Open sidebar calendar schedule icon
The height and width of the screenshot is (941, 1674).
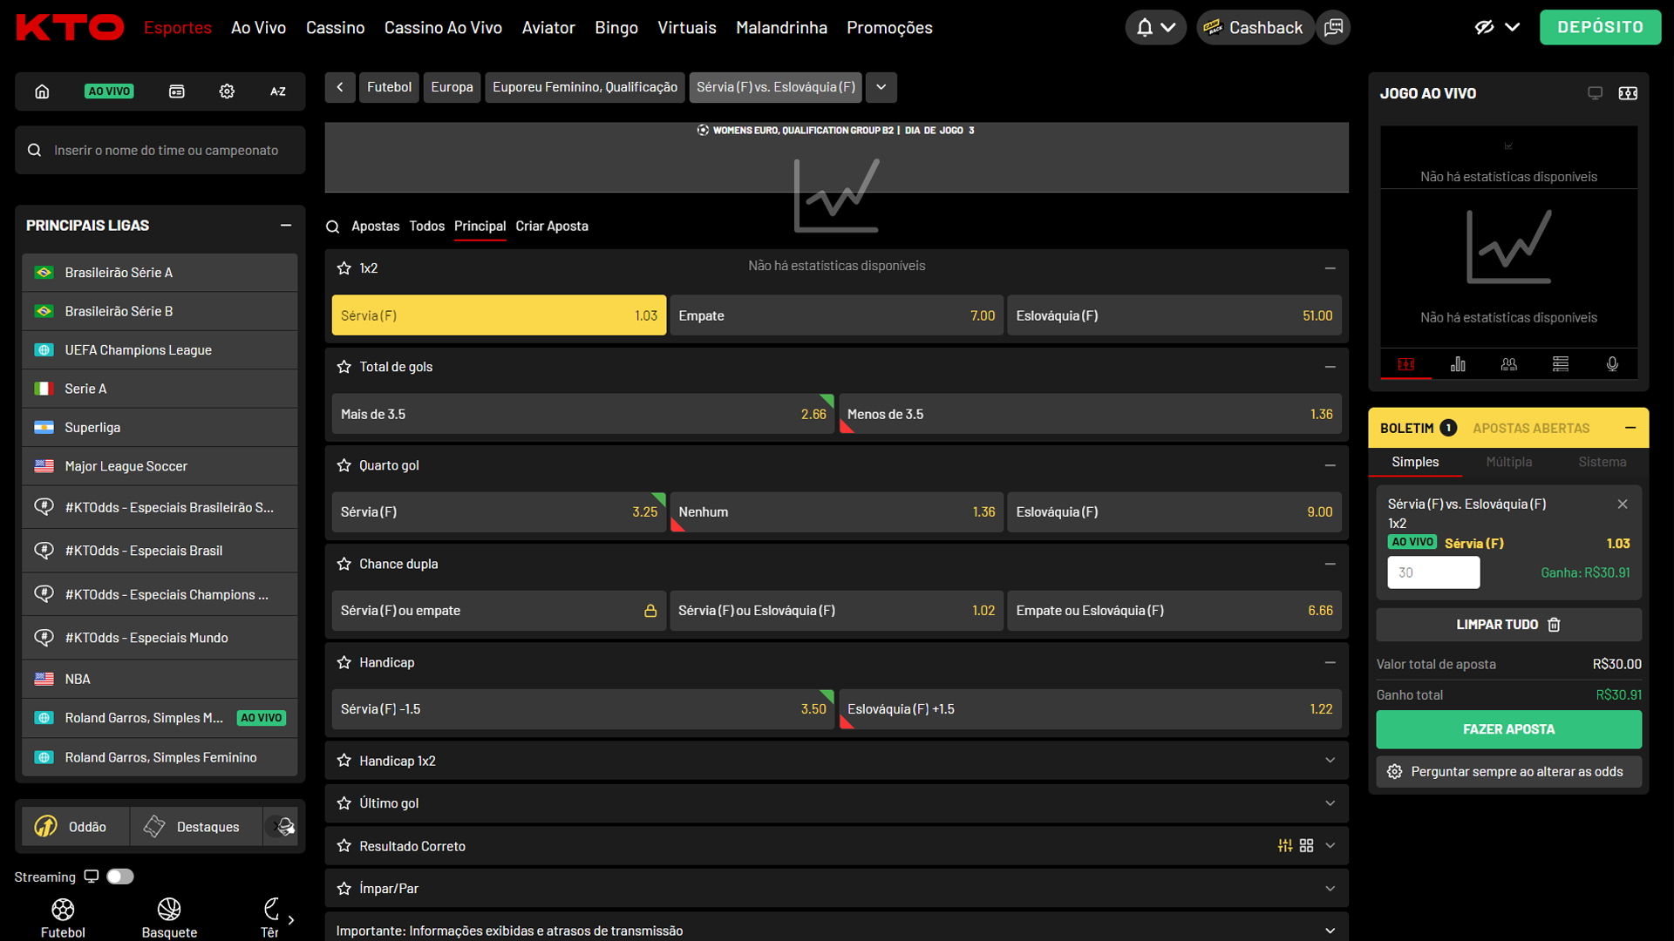(x=176, y=91)
